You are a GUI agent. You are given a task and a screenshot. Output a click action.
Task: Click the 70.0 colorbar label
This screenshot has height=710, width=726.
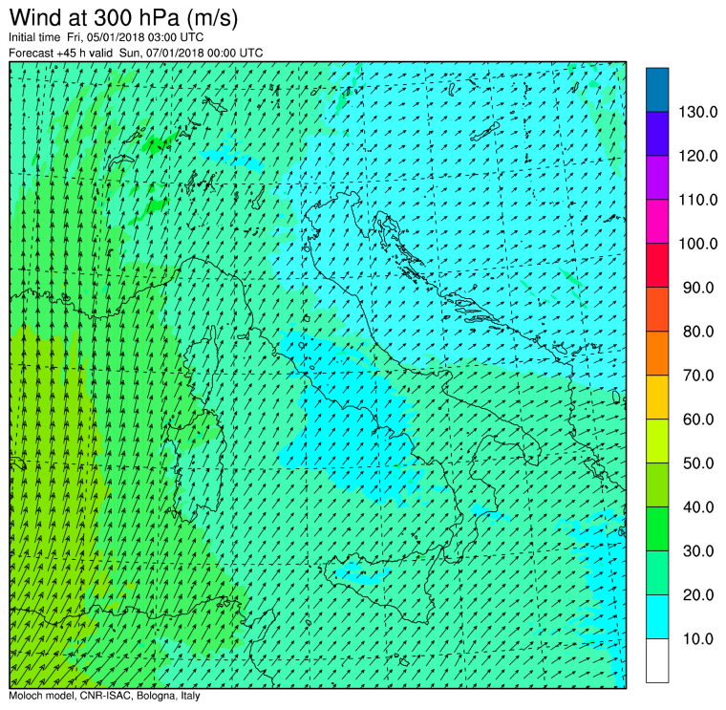[x=698, y=376]
